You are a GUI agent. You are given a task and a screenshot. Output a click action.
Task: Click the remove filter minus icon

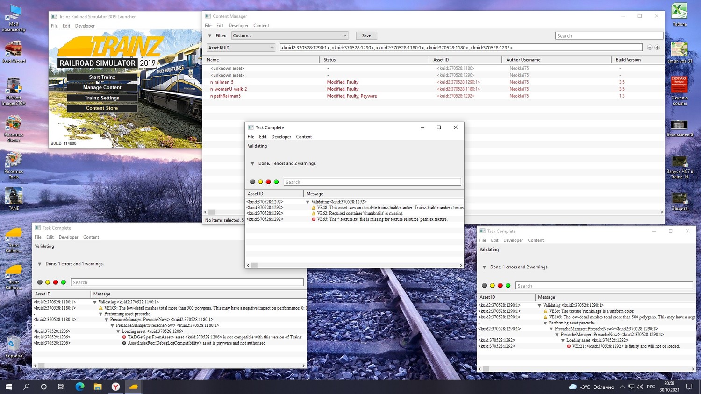point(650,48)
